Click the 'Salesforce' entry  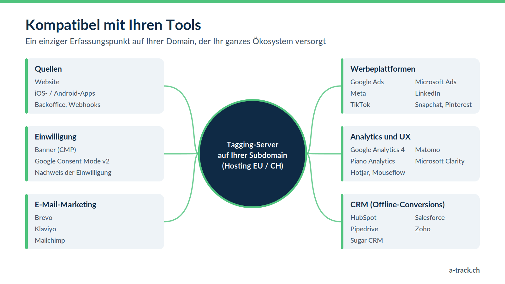430,217
